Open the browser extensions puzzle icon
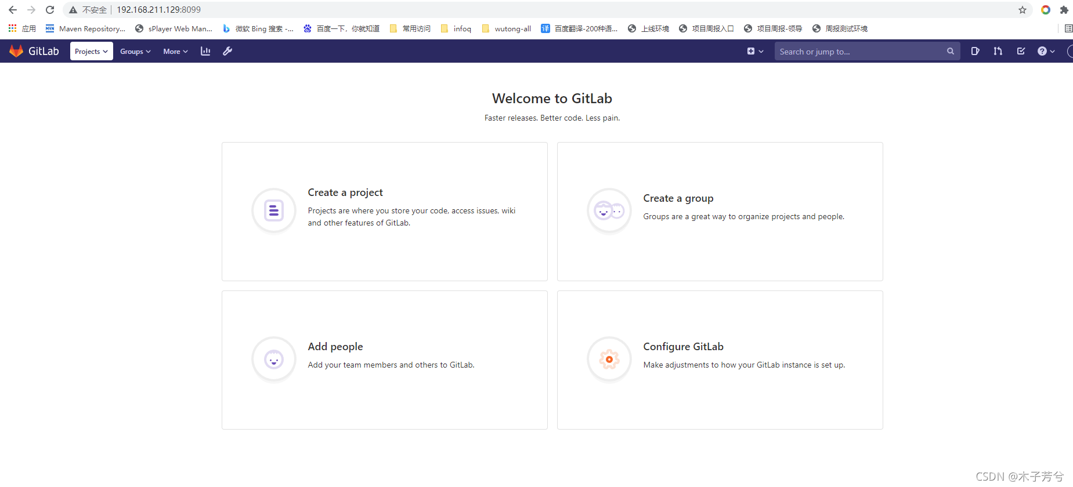The image size is (1073, 487). 1064,10
